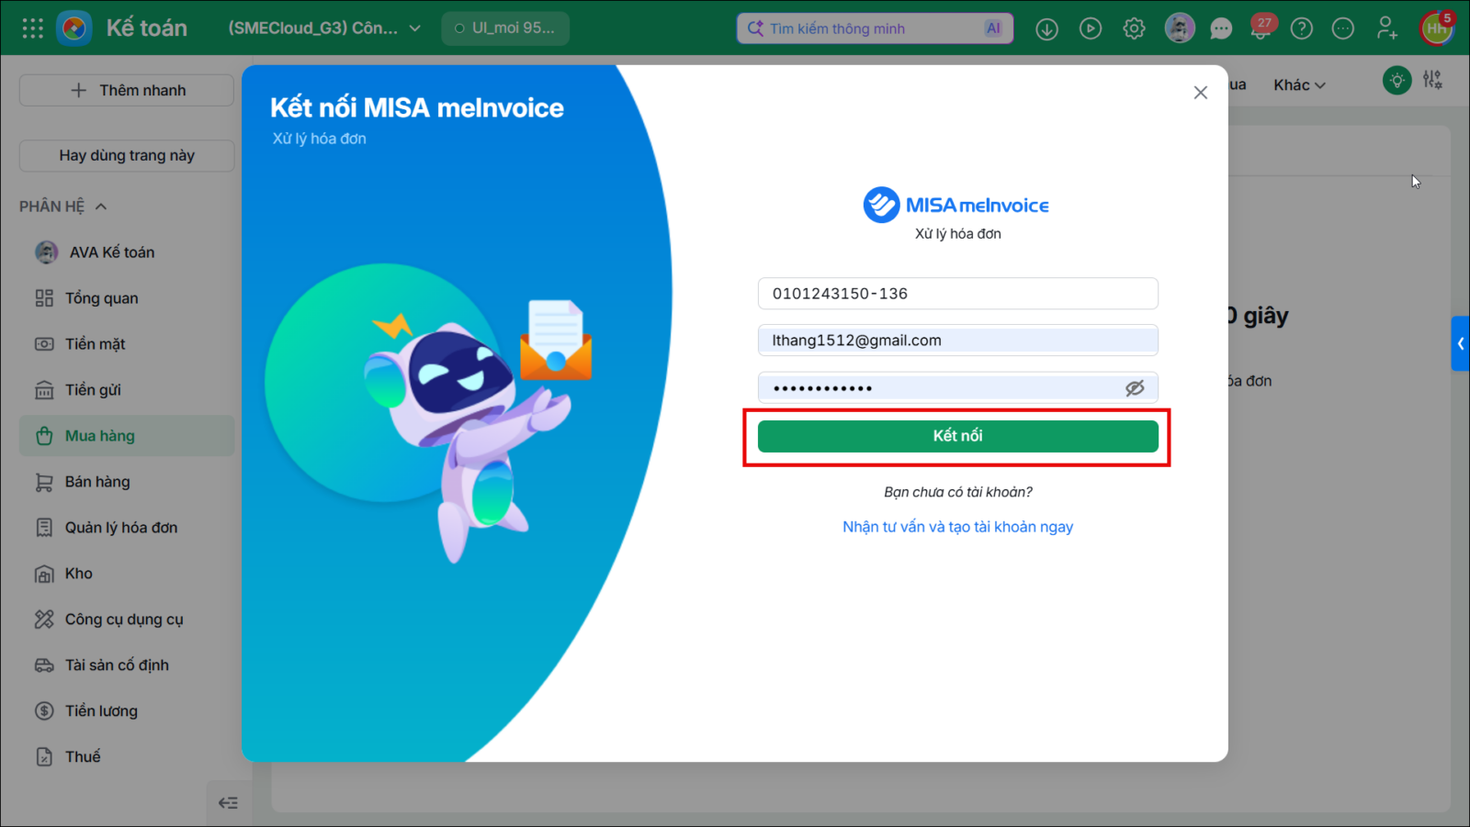Image resolution: width=1470 pixels, height=827 pixels.
Task: Collapse the sidebar using bottom arrow icon
Action: tap(228, 803)
